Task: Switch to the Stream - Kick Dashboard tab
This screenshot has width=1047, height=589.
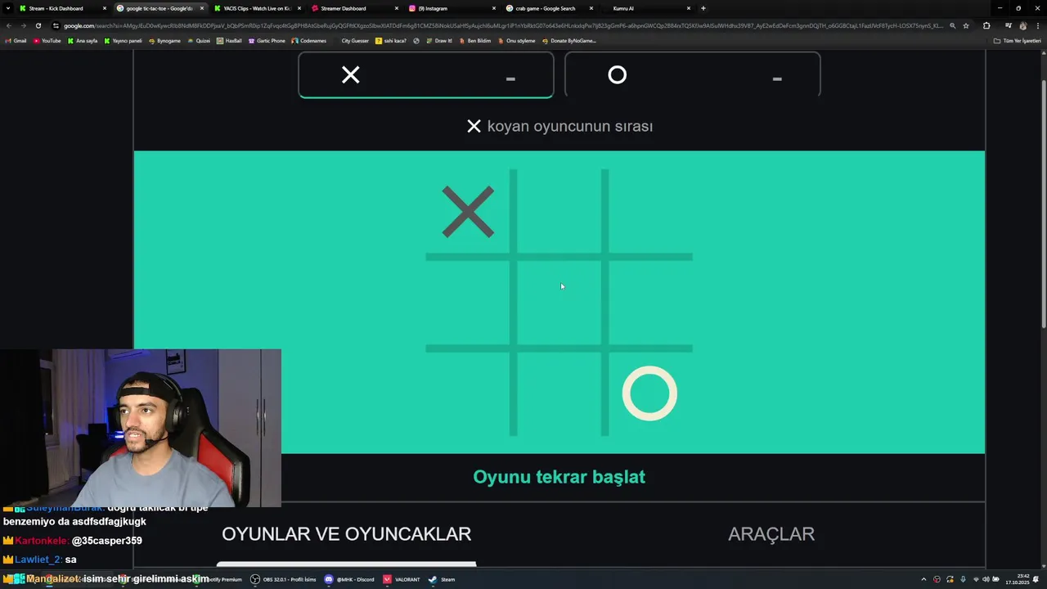Action: [x=63, y=8]
